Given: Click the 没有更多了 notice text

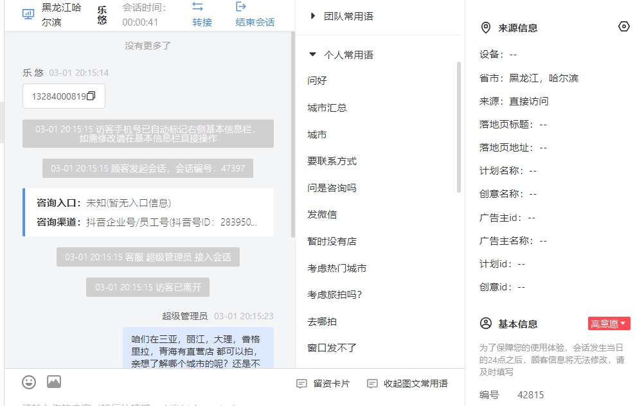Looking at the screenshot, I should click(148, 46).
